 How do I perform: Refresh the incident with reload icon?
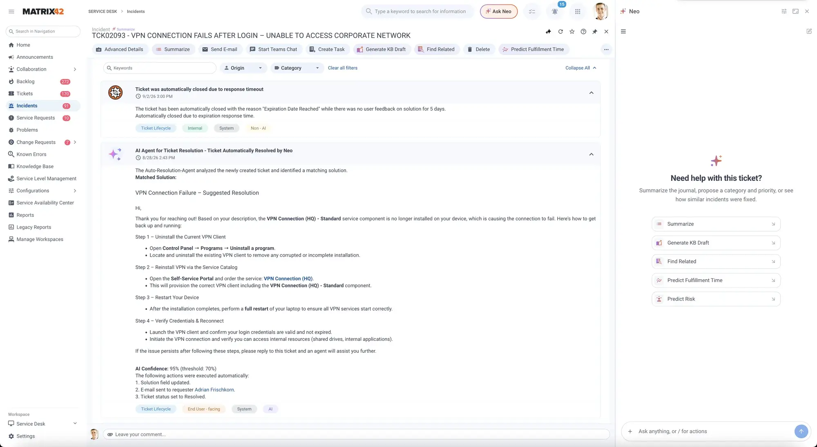click(x=560, y=31)
